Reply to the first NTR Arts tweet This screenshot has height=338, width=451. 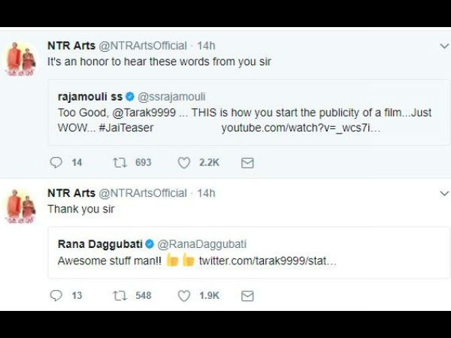point(56,162)
